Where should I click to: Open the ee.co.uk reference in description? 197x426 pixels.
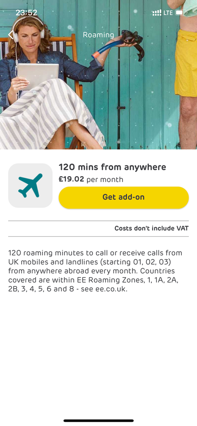tap(111, 289)
